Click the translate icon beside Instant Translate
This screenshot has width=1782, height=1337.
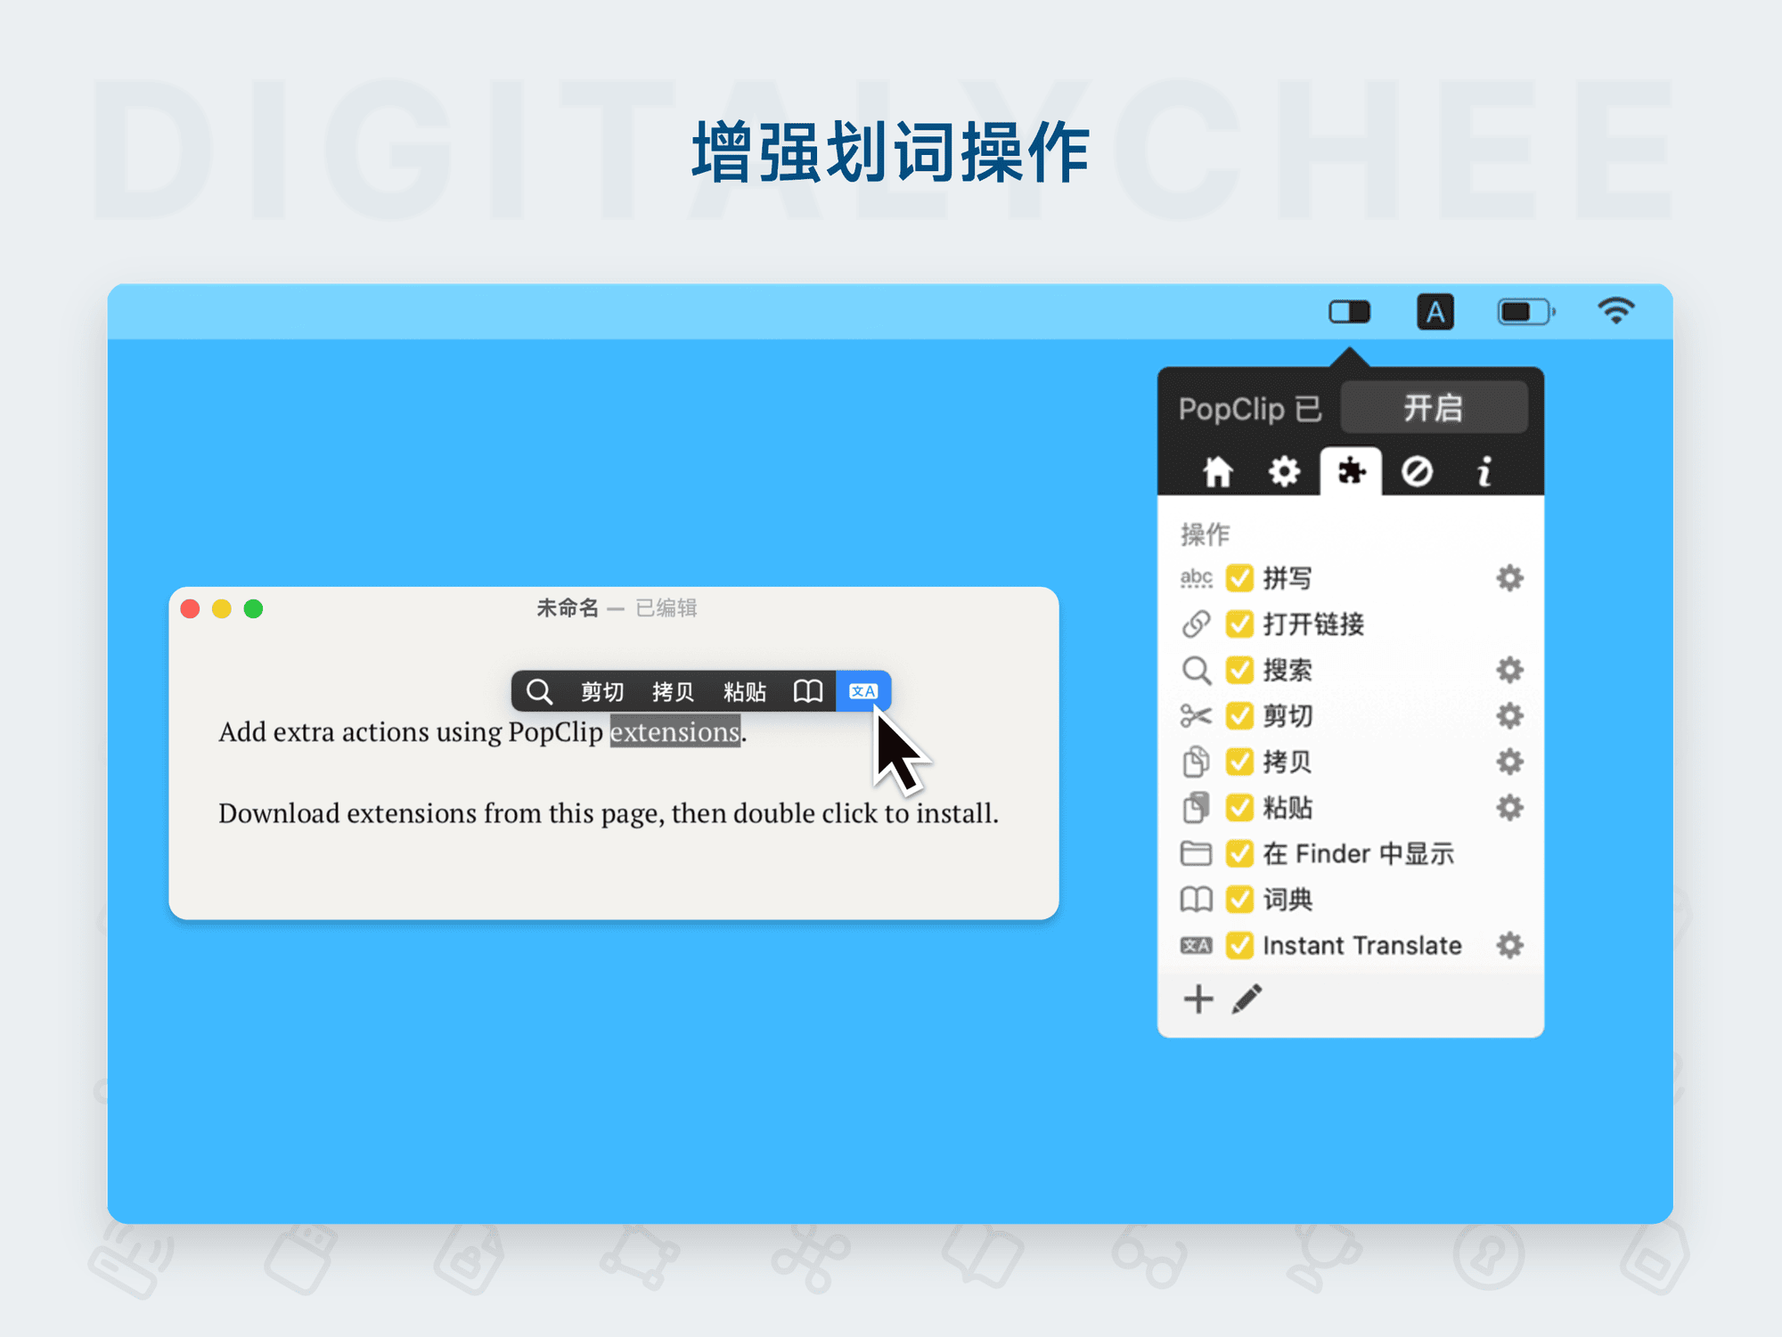tap(1196, 945)
